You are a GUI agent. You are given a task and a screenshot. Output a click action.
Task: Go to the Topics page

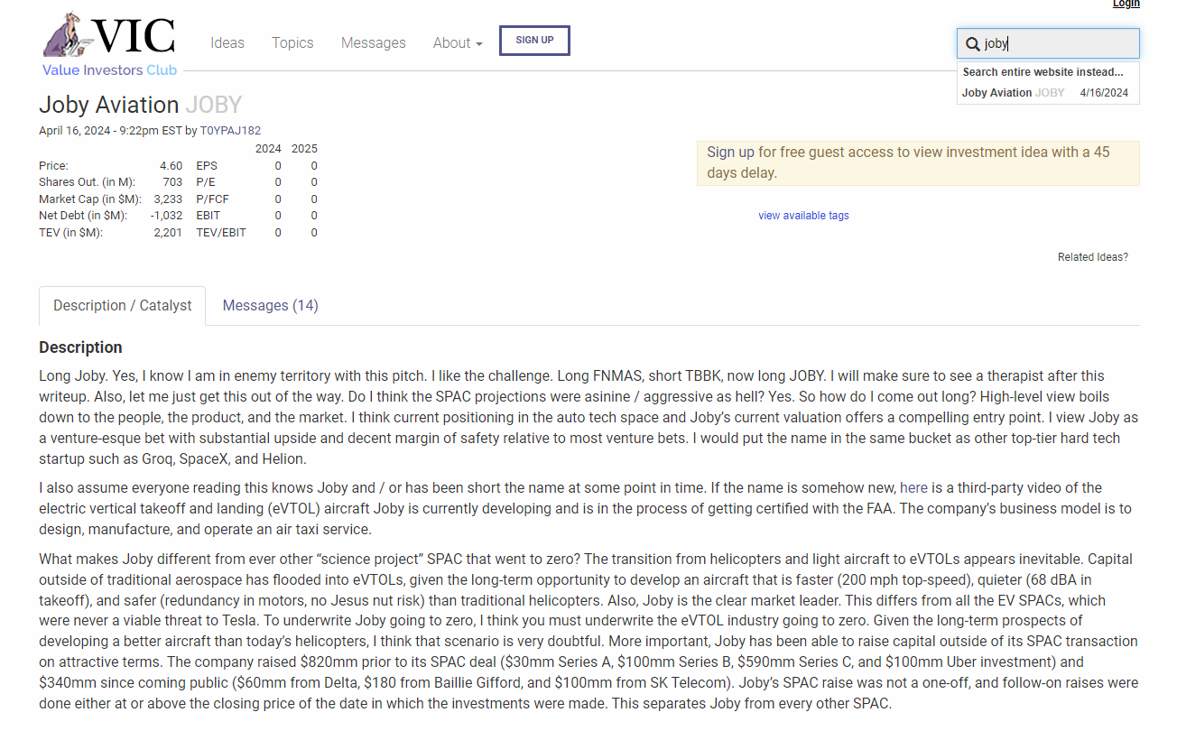[292, 42]
